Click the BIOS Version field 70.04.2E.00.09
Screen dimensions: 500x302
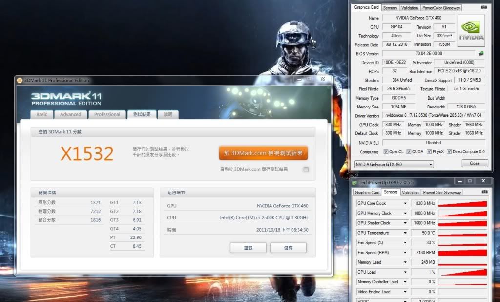[x=429, y=54]
